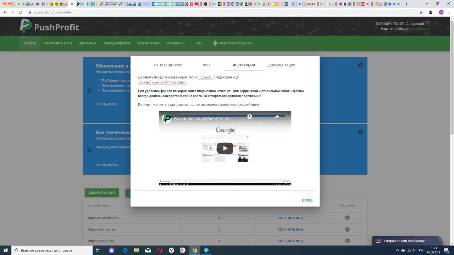Open the volume control in tray
The width and height of the screenshot is (454, 255).
415,250
